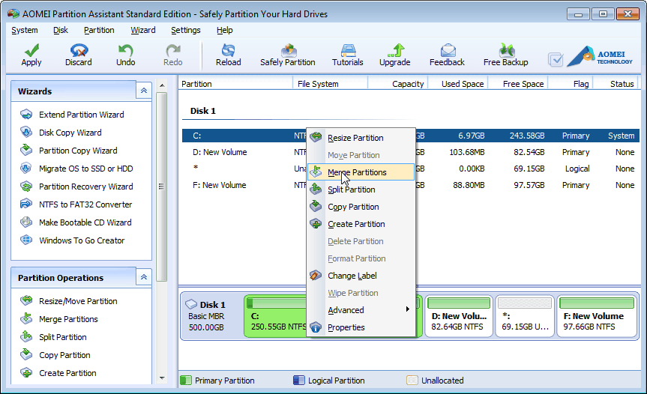Choose Merge Partitions in the sidebar operations
Image resolution: width=647 pixels, height=394 pixels.
click(x=68, y=319)
